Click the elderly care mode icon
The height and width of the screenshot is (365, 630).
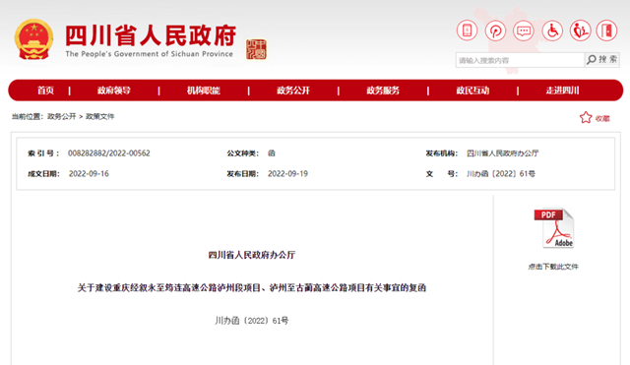580,30
